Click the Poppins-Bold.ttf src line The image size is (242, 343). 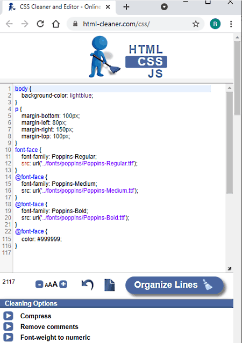[x=75, y=217]
